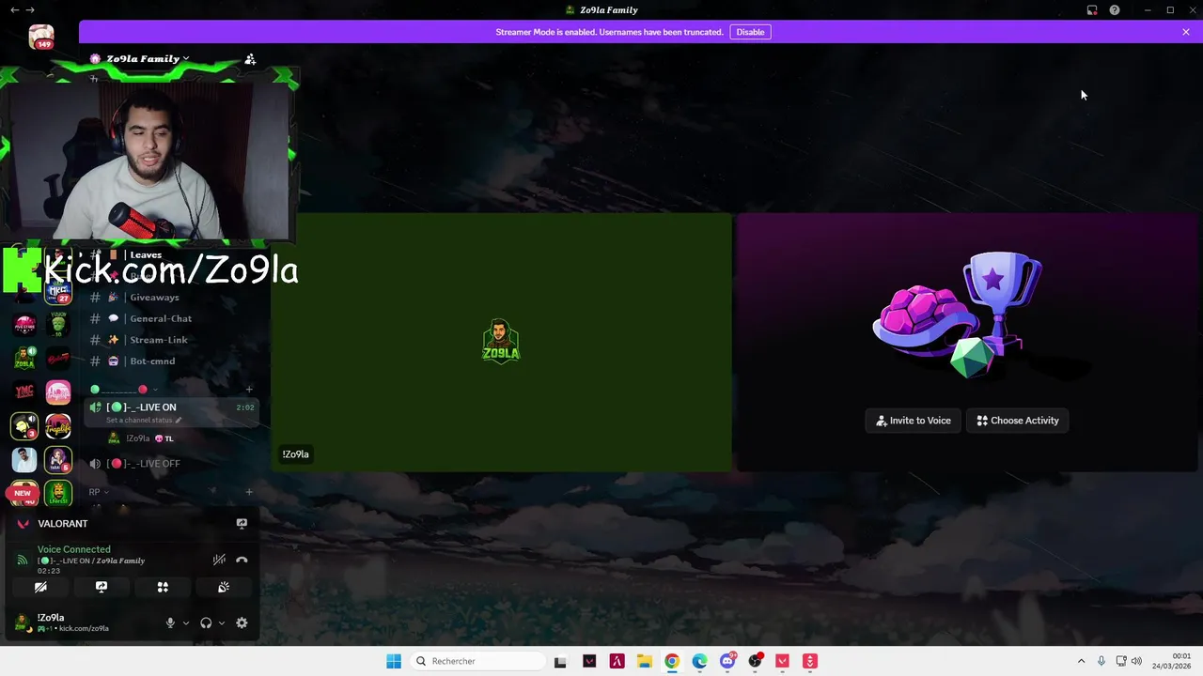The height and width of the screenshot is (676, 1203).
Task: Collapse the RP category
Action: point(99,492)
